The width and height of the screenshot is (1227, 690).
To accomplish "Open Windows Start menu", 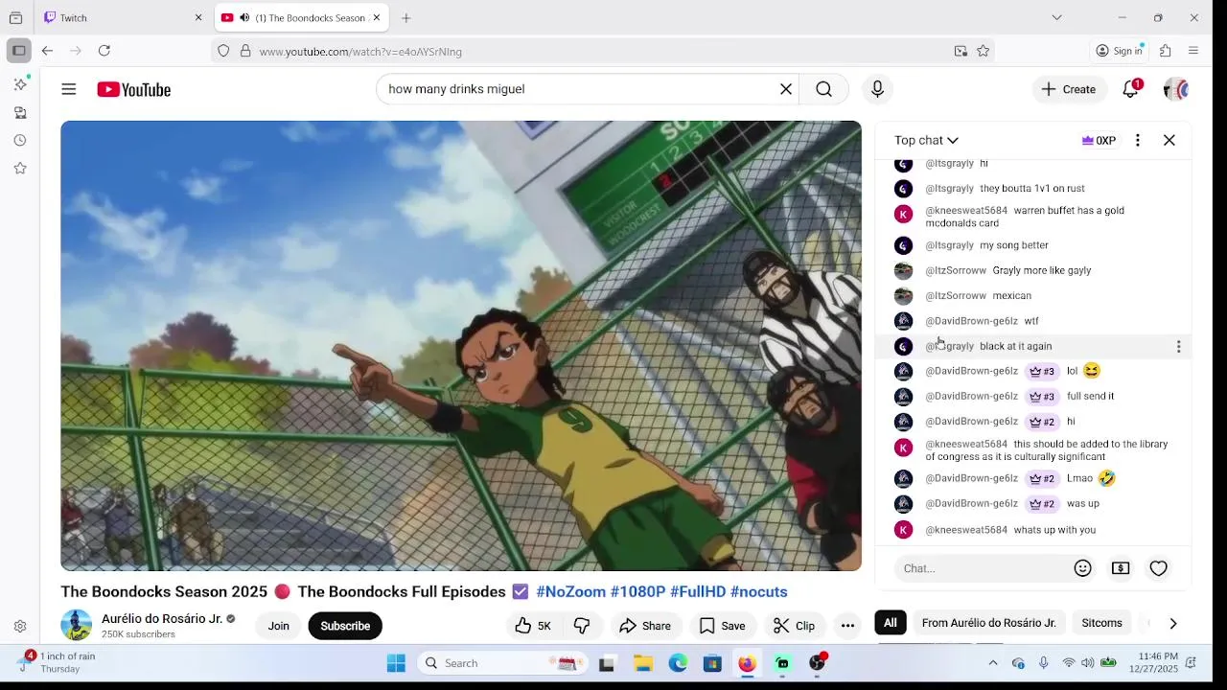I will (x=396, y=663).
